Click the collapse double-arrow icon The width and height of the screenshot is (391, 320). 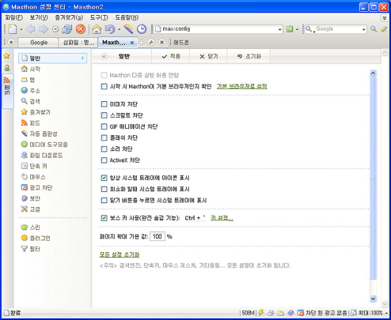pos(104,56)
